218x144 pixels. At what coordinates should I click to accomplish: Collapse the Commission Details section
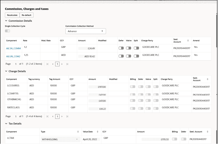click(6, 21)
